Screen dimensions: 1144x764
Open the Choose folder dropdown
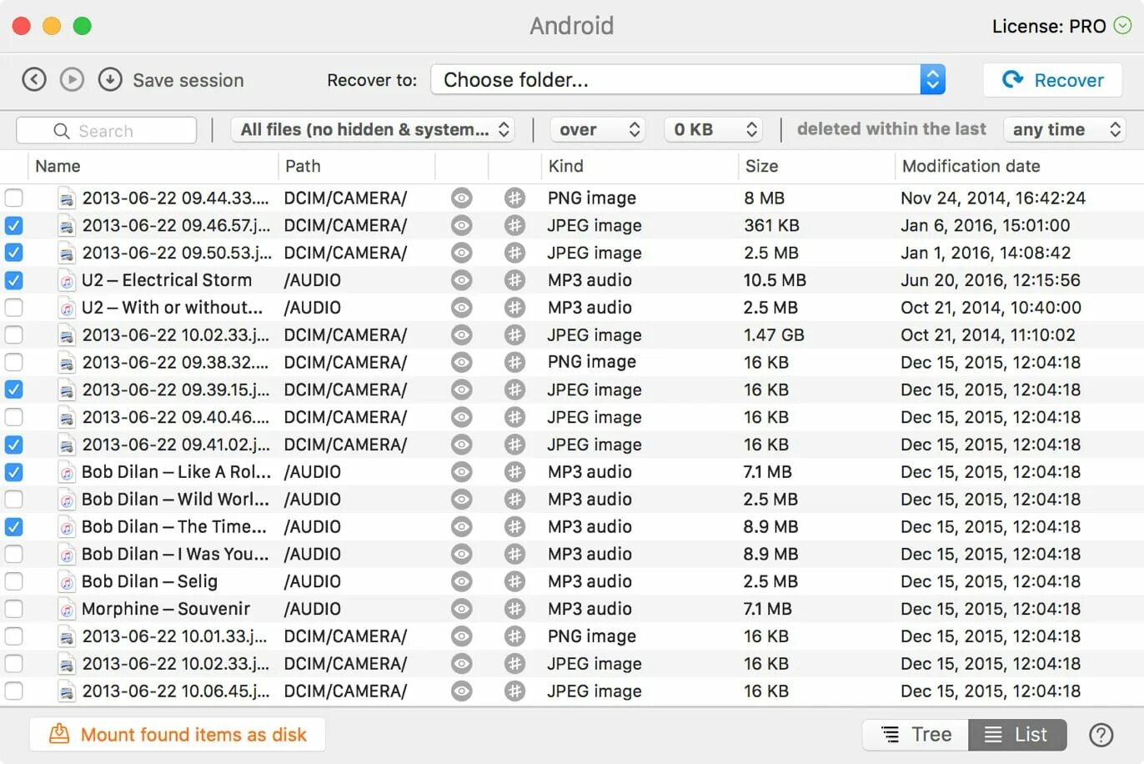(x=932, y=79)
